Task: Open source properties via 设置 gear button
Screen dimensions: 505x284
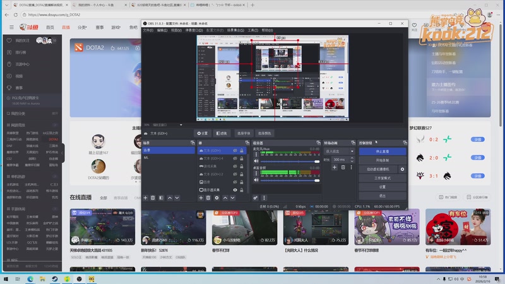Action: coord(203,133)
